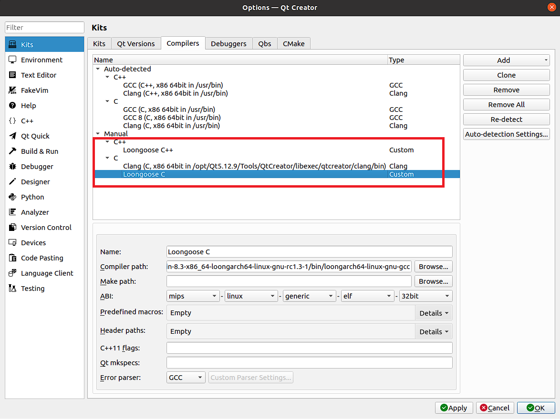Collapse Auto-detected C subgroup

pos(107,101)
